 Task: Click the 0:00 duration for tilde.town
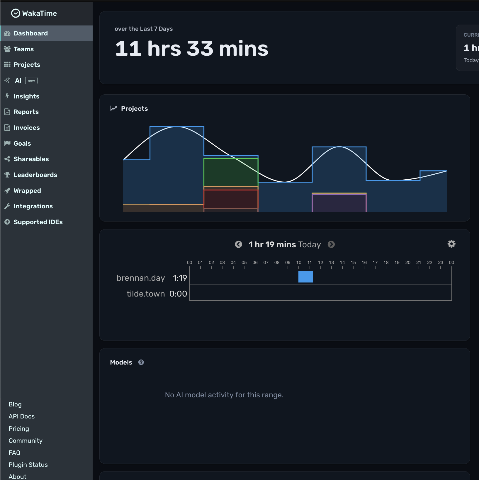(178, 294)
